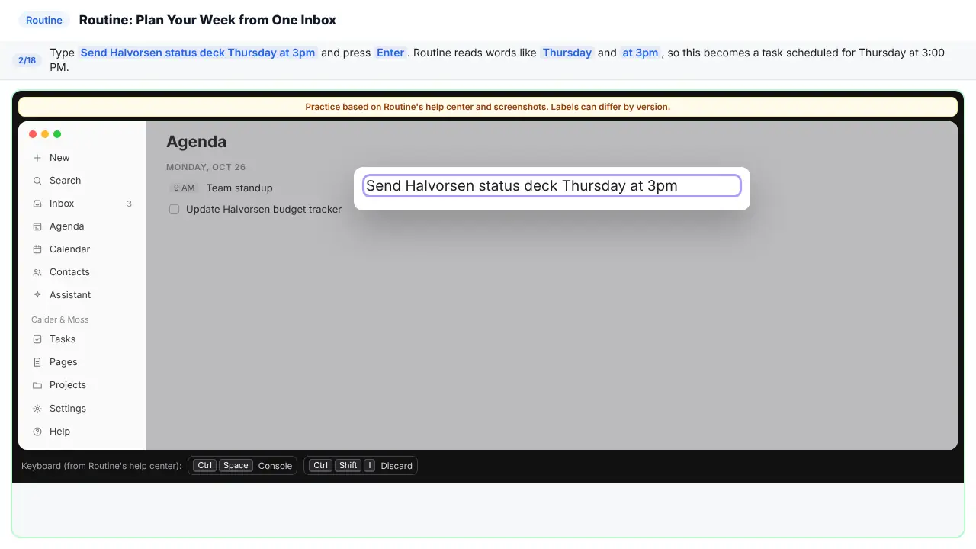This screenshot has width=976, height=549.
Task: Click the Assistant sparkle icon
Action: click(37, 295)
